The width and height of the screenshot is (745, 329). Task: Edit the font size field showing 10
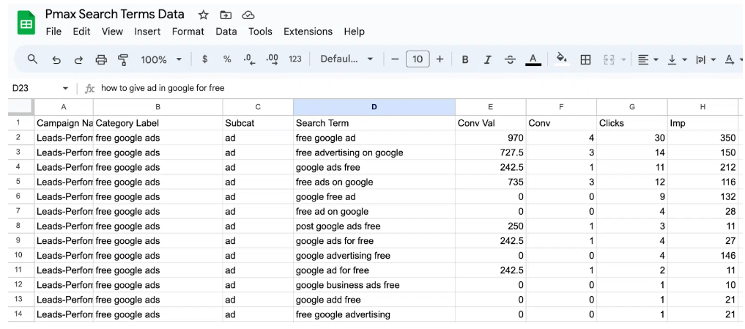pyautogui.click(x=418, y=59)
